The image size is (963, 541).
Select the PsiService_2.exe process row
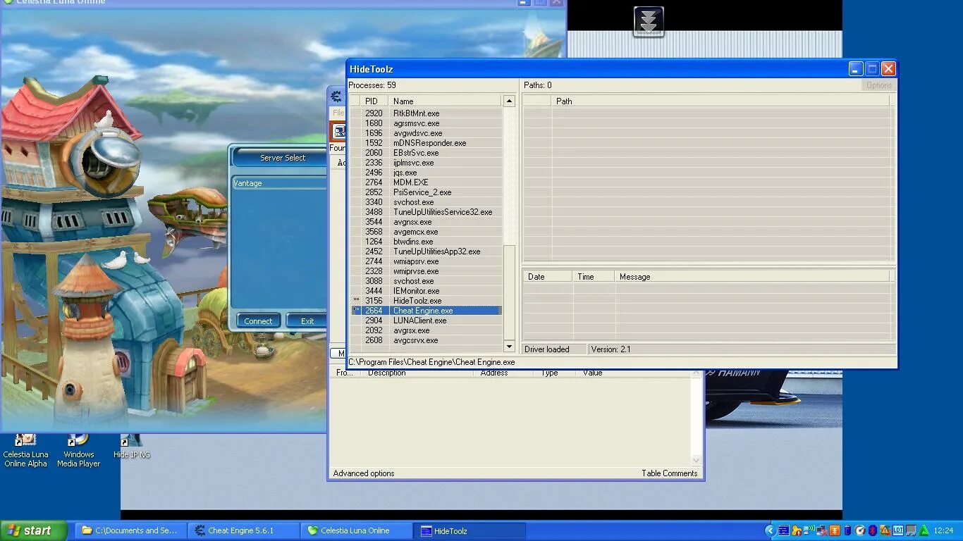pos(426,192)
